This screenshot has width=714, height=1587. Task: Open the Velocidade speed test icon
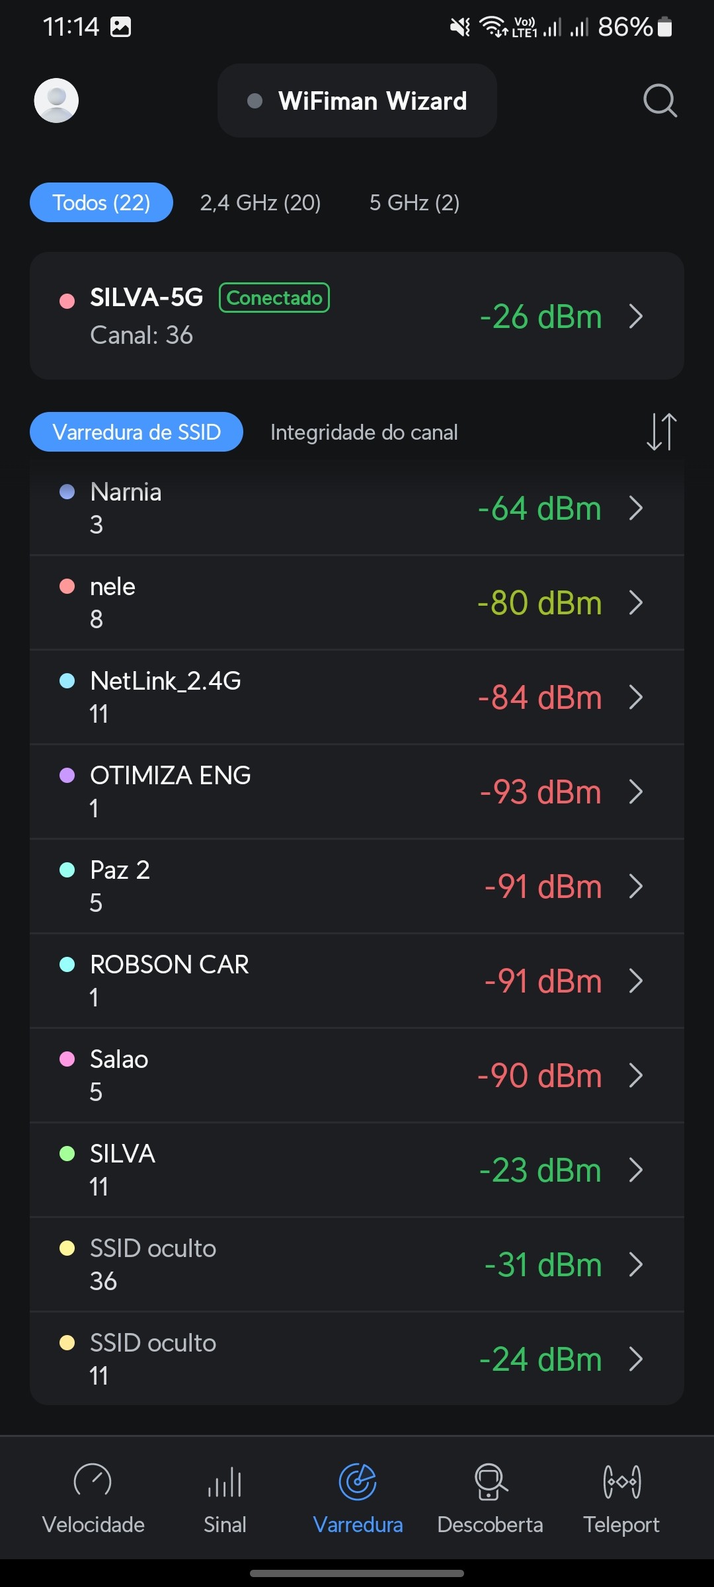point(93,1481)
